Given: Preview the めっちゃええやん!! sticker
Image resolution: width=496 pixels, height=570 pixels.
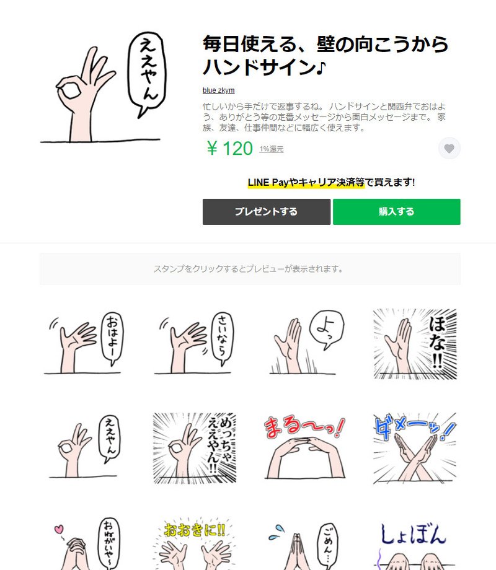Looking at the screenshot, I should [195, 448].
